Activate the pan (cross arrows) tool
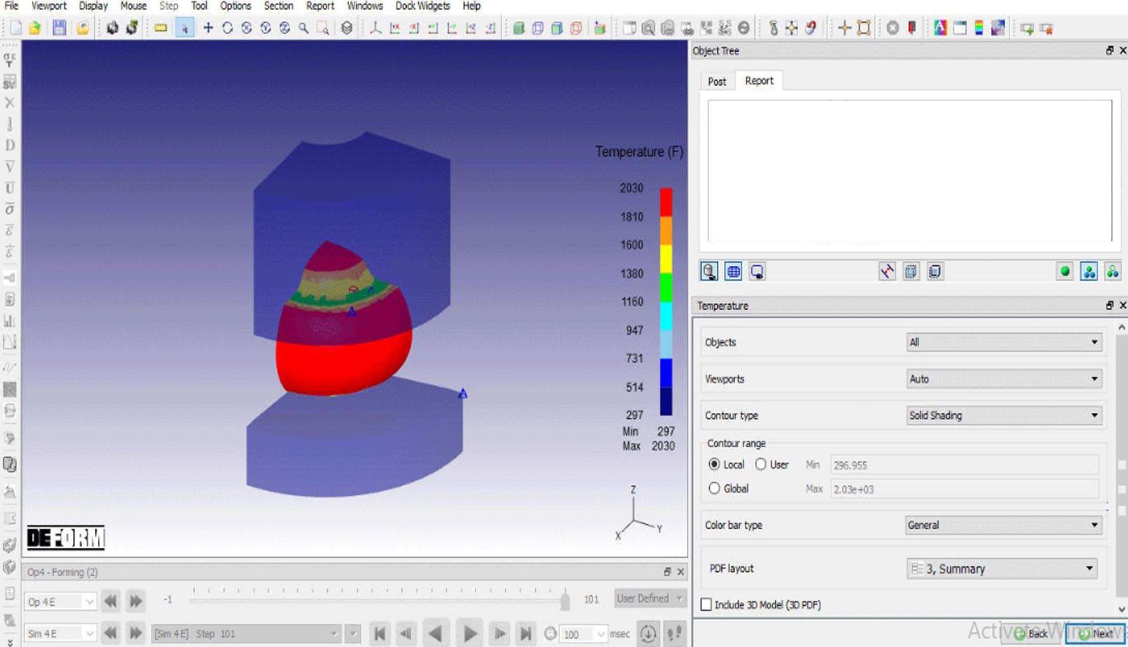The height and width of the screenshot is (647, 1128). coord(208,28)
